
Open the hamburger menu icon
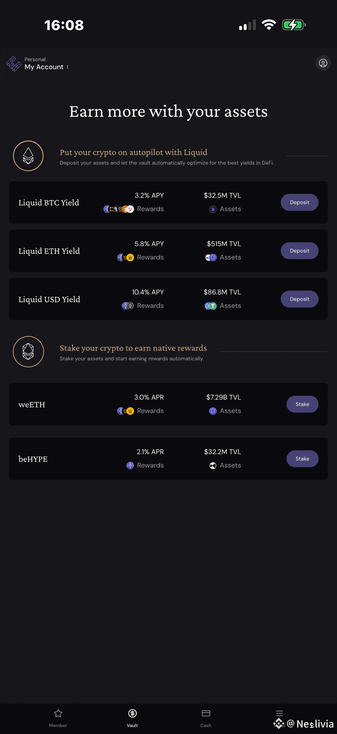click(x=279, y=714)
